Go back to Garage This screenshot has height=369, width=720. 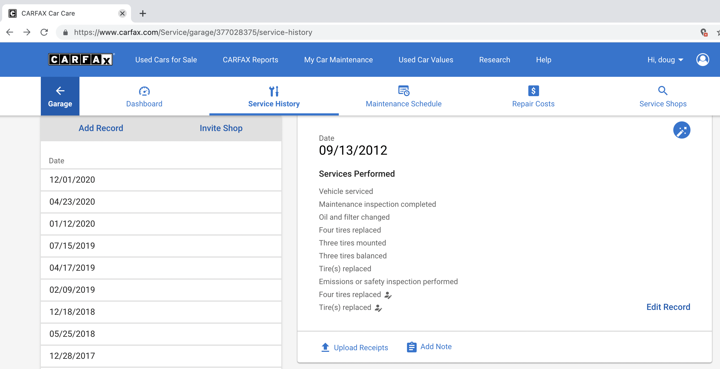point(60,96)
